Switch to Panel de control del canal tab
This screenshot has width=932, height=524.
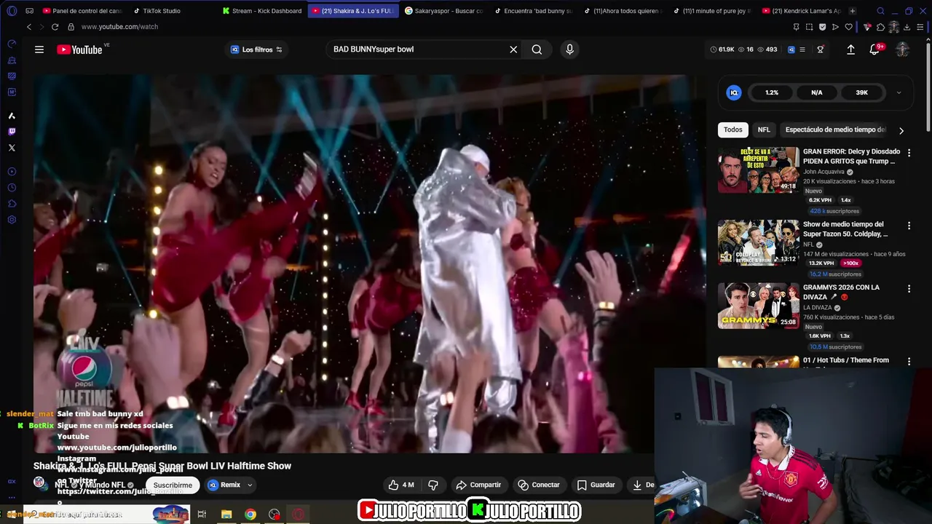(82, 11)
